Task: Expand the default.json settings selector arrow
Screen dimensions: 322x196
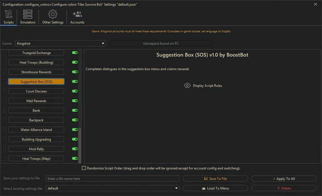Action: click(x=176, y=188)
